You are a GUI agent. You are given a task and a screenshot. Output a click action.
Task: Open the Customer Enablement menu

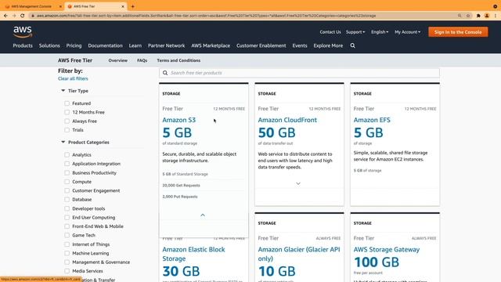pyautogui.click(x=261, y=45)
